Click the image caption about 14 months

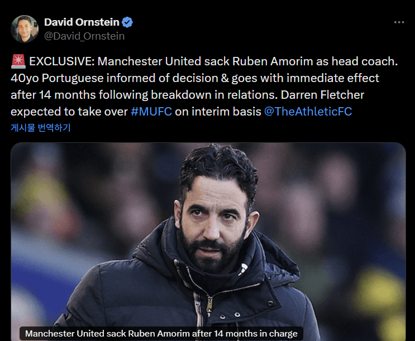click(x=161, y=333)
